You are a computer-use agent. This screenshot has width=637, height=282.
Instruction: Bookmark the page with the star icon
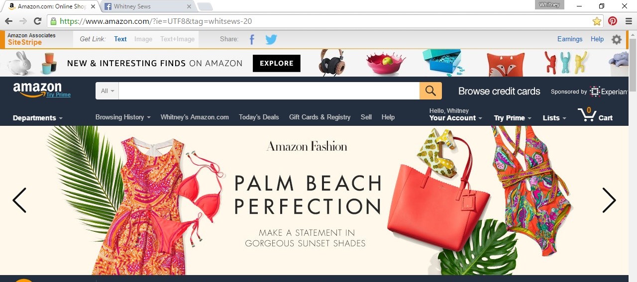[x=597, y=21]
